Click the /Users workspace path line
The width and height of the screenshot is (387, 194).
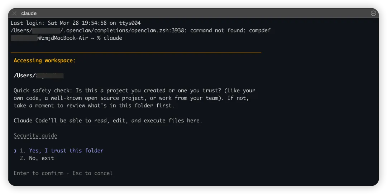38,76
